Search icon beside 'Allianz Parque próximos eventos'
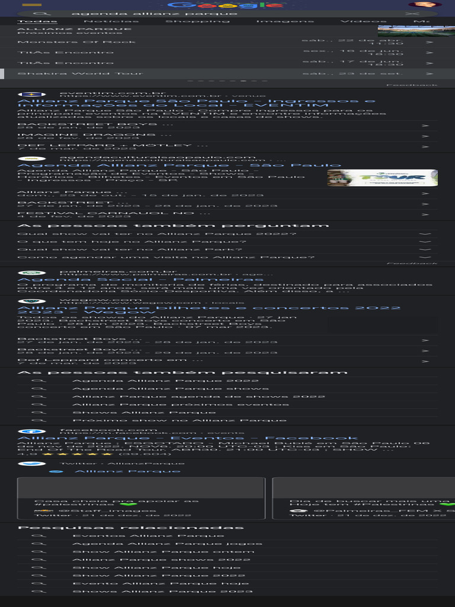The image size is (455, 607). (39, 404)
